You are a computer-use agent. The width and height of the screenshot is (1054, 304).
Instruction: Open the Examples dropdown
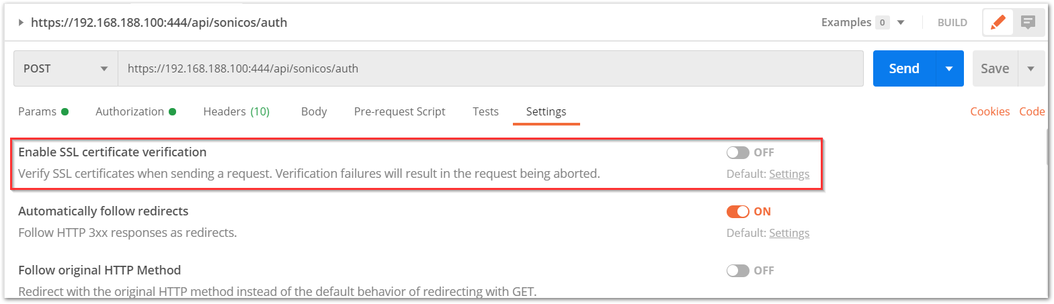[862, 22]
